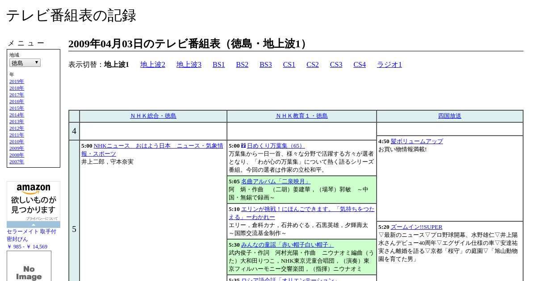
Task: Click the hour 5 row label
Action: 74,229
